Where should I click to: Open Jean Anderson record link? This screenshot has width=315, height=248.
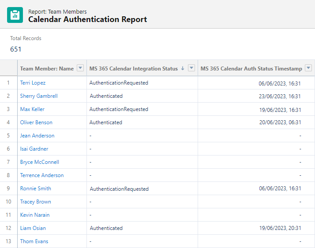37,136
